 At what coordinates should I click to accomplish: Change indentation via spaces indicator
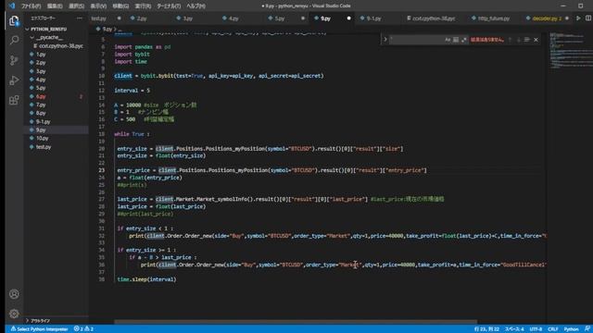click(515, 329)
